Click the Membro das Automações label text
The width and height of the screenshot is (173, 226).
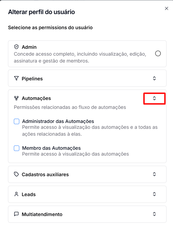pos(51,148)
